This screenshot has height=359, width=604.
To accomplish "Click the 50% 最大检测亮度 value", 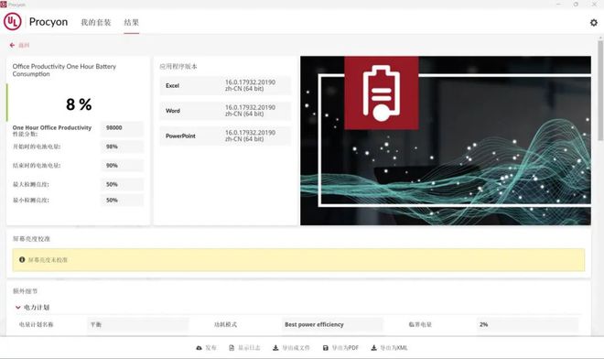I will point(122,184).
